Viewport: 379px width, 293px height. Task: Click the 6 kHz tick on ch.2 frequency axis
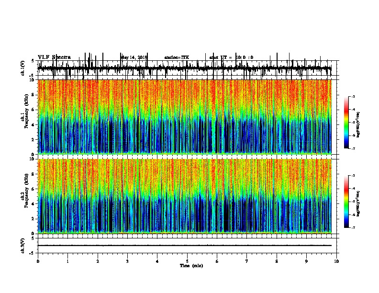[x=33, y=189]
